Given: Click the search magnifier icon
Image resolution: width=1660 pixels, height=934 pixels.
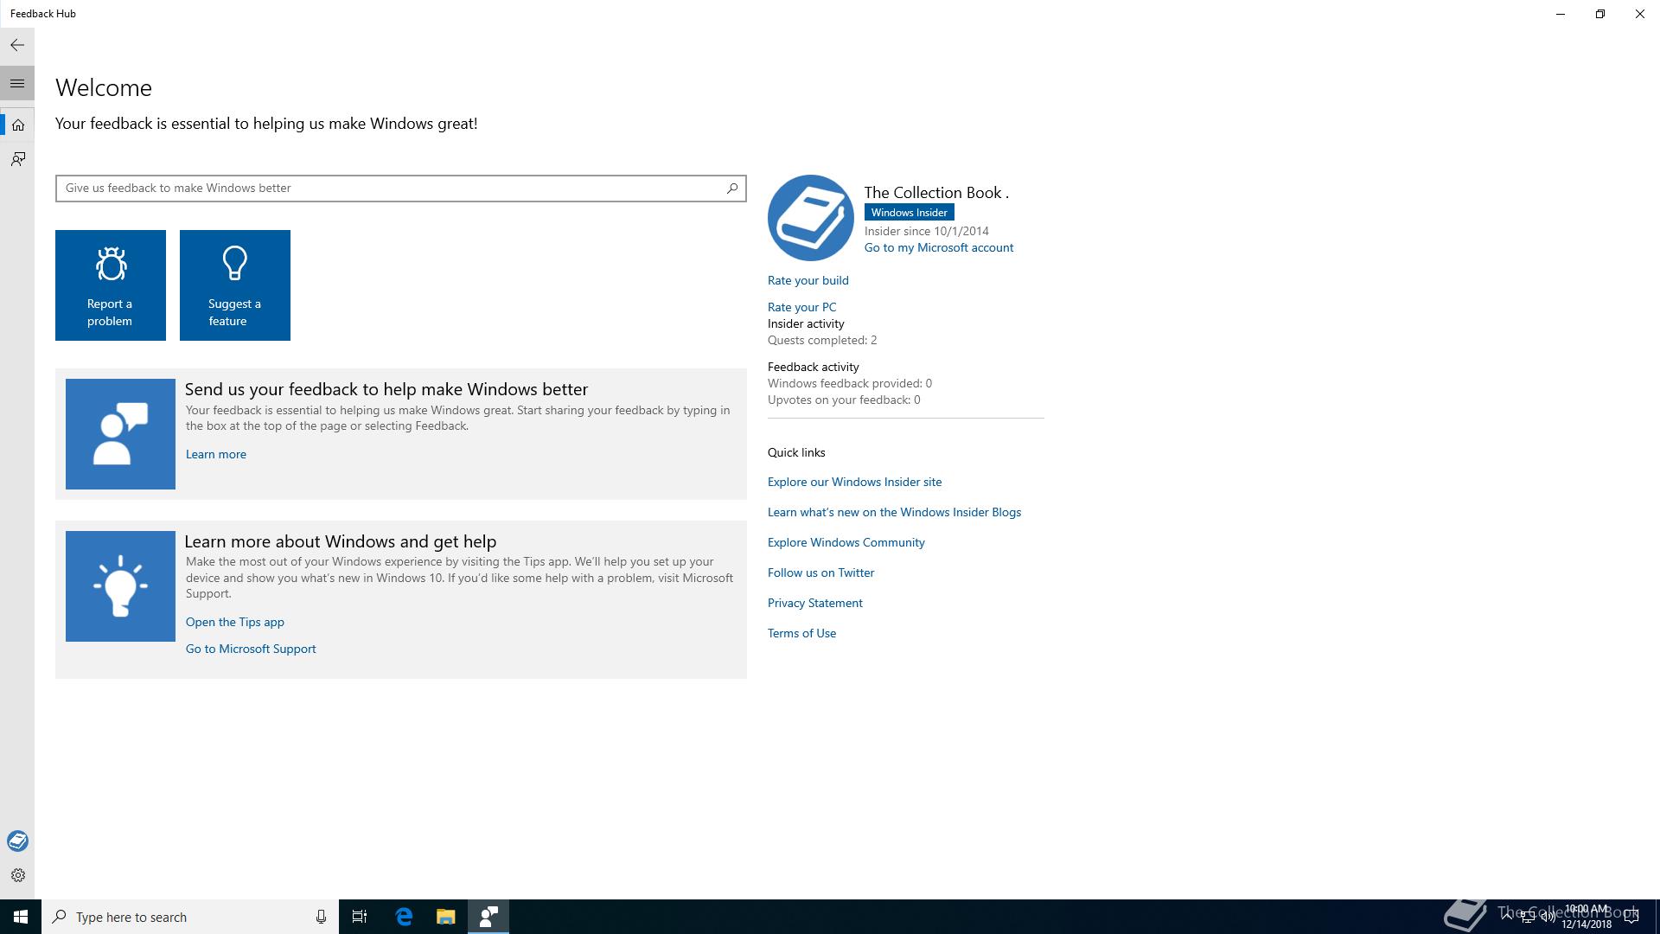Looking at the screenshot, I should (732, 188).
